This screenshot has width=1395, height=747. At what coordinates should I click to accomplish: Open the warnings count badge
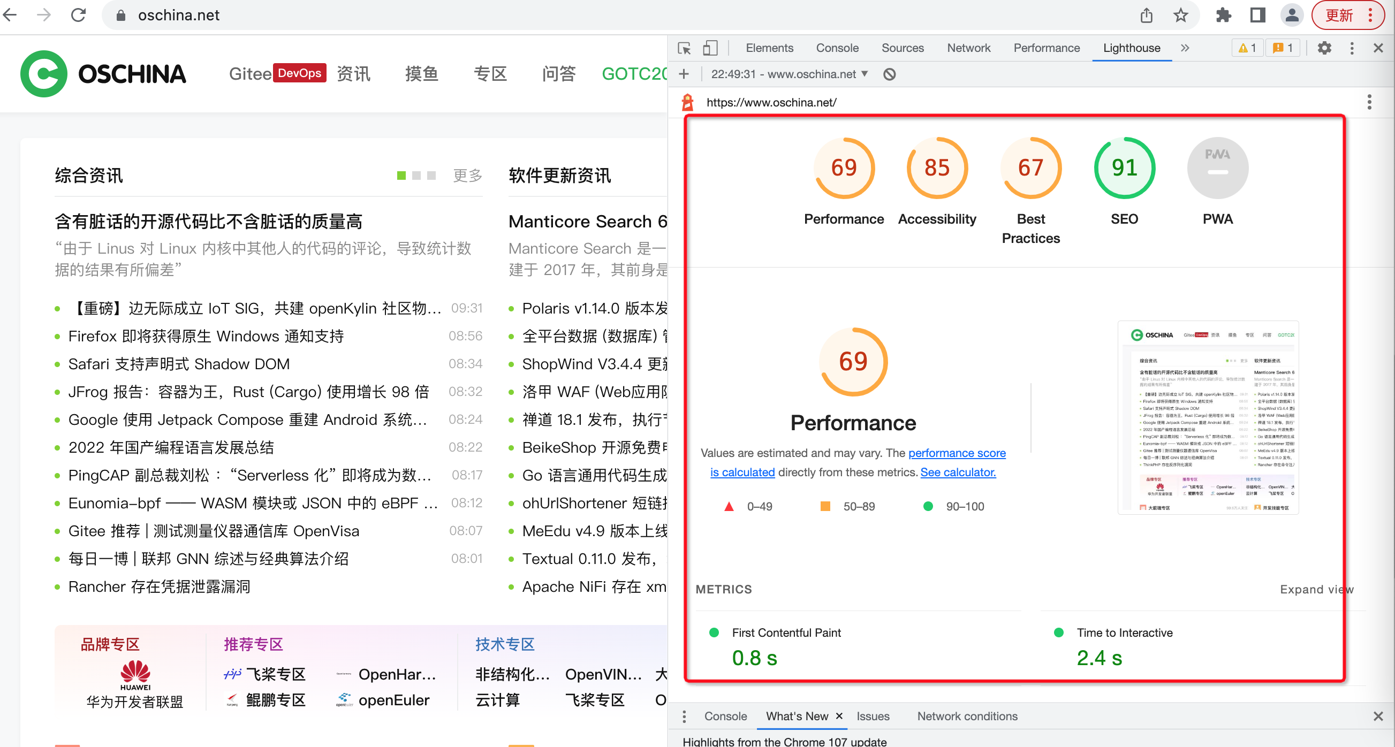click(x=1247, y=48)
